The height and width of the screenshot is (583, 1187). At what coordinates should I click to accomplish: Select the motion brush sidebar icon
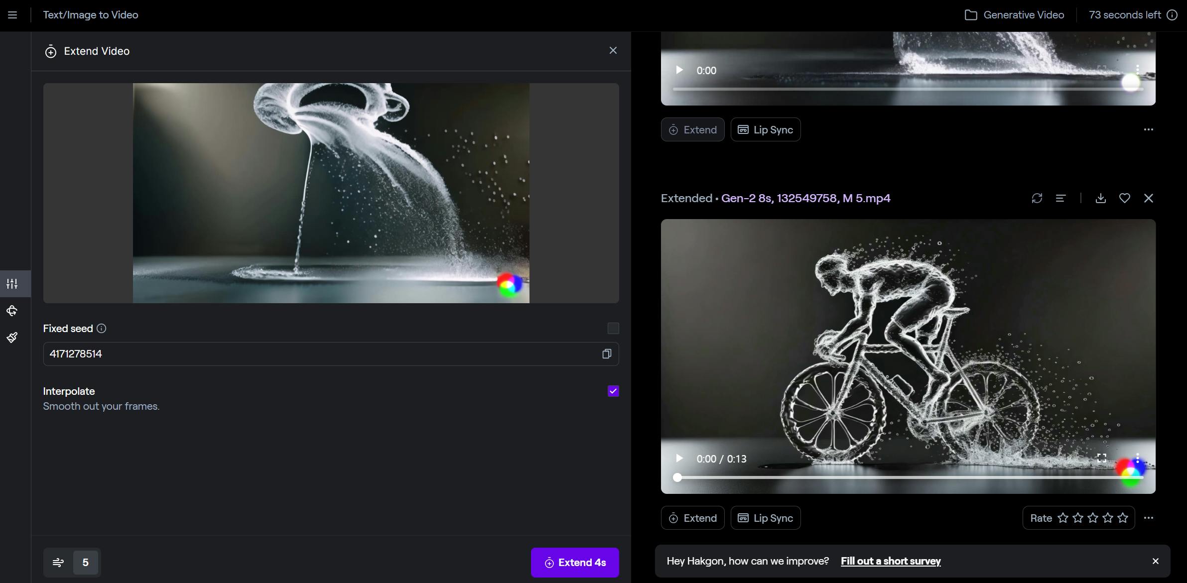pos(12,338)
